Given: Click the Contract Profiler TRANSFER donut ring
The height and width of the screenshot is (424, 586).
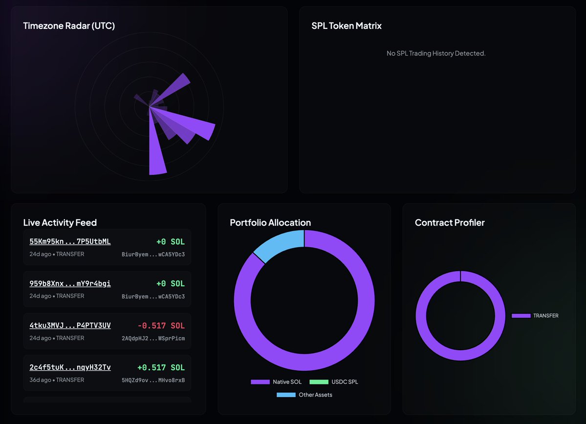Looking at the screenshot, I should pyautogui.click(x=460, y=355).
